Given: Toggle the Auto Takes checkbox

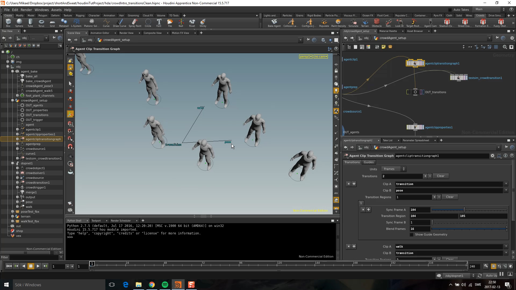Looking at the screenshot, I should click(x=450, y=10).
